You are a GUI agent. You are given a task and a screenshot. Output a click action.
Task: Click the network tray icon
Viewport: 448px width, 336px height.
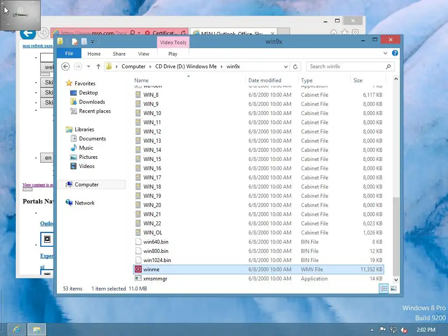(x=393, y=330)
